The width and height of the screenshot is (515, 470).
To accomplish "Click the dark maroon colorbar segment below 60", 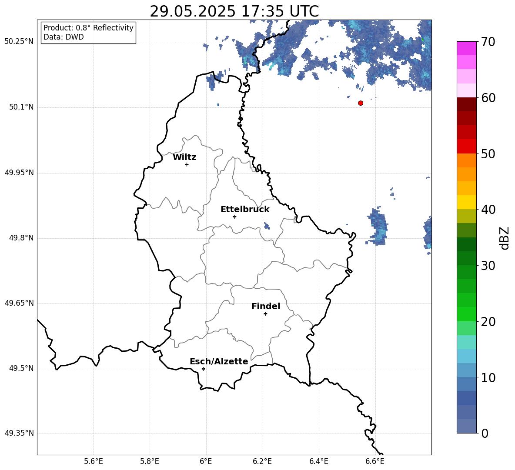I will click(466, 104).
